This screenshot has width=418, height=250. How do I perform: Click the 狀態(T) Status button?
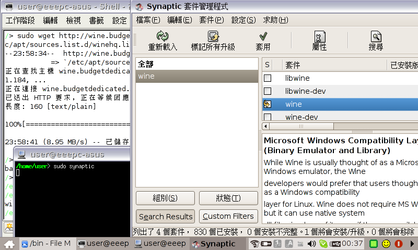228,198
